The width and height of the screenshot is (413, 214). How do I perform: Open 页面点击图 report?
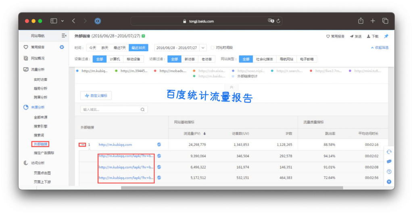click(42, 173)
